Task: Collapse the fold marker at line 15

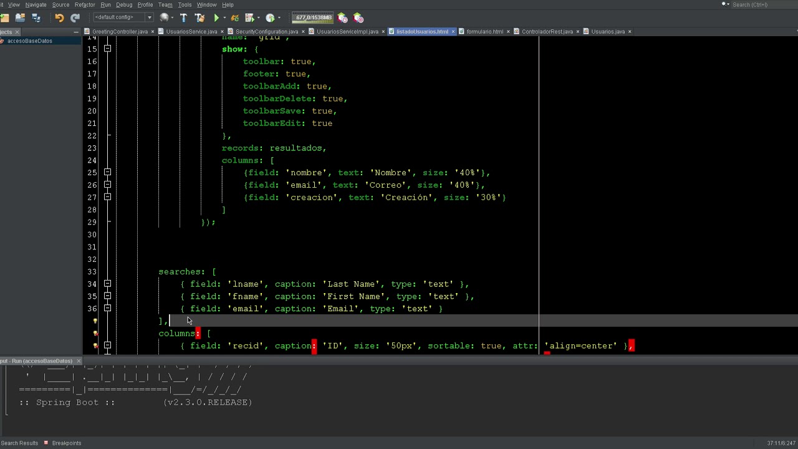Action: pyautogui.click(x=107, y=49)
